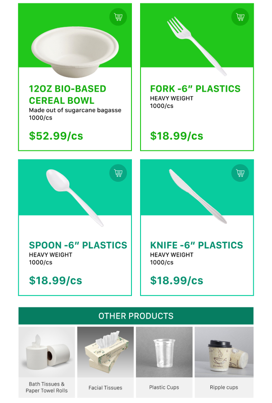
Task: Open the Knife -6″ Plastics product title
Action: [x=197, y=245]
